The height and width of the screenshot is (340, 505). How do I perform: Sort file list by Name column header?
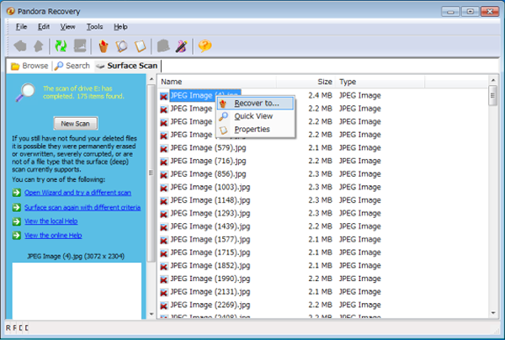pyautogui.click(x=217, y=82)
